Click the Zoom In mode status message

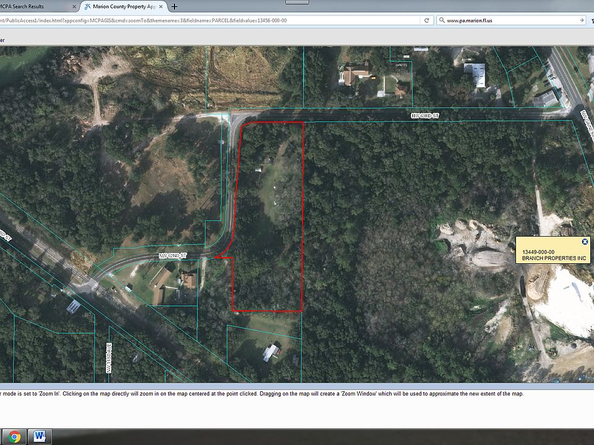pyautogui.click(x=261, y=394)
